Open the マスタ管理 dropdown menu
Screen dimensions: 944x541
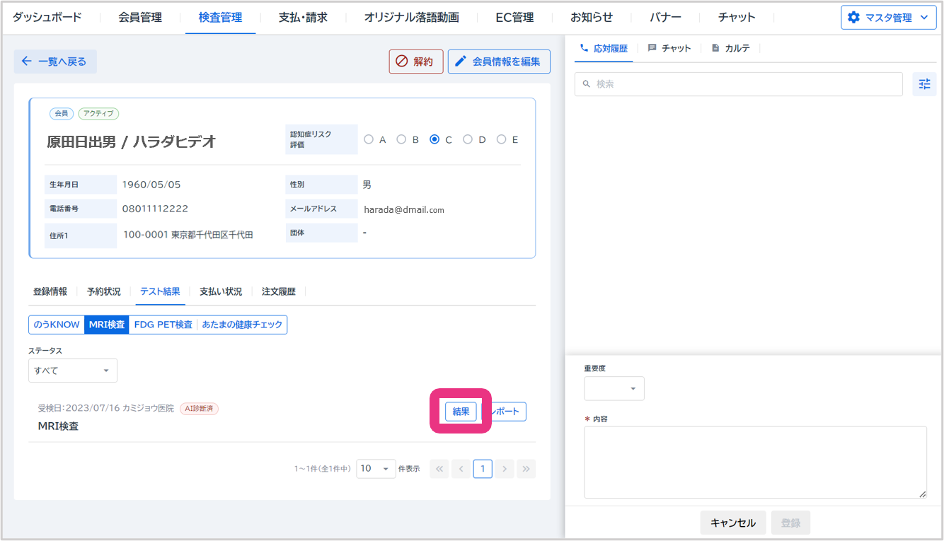pos(888,18)
